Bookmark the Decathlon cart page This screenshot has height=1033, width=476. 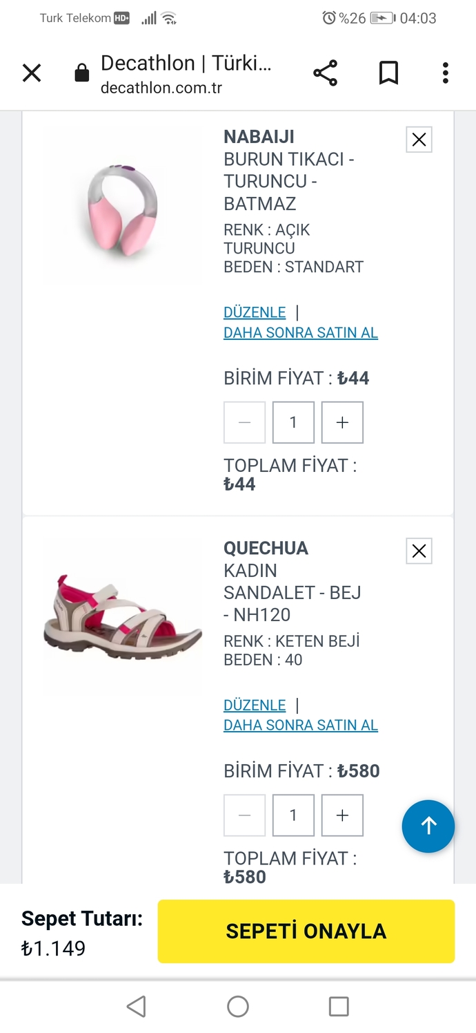[388, 73]
